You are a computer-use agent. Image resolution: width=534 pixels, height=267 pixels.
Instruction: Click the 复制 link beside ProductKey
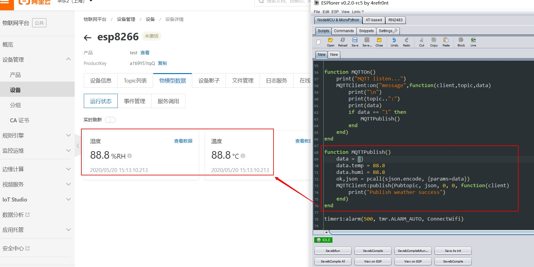coord(162,63)
